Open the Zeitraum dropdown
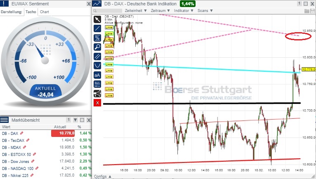 (x=160, y=11)
